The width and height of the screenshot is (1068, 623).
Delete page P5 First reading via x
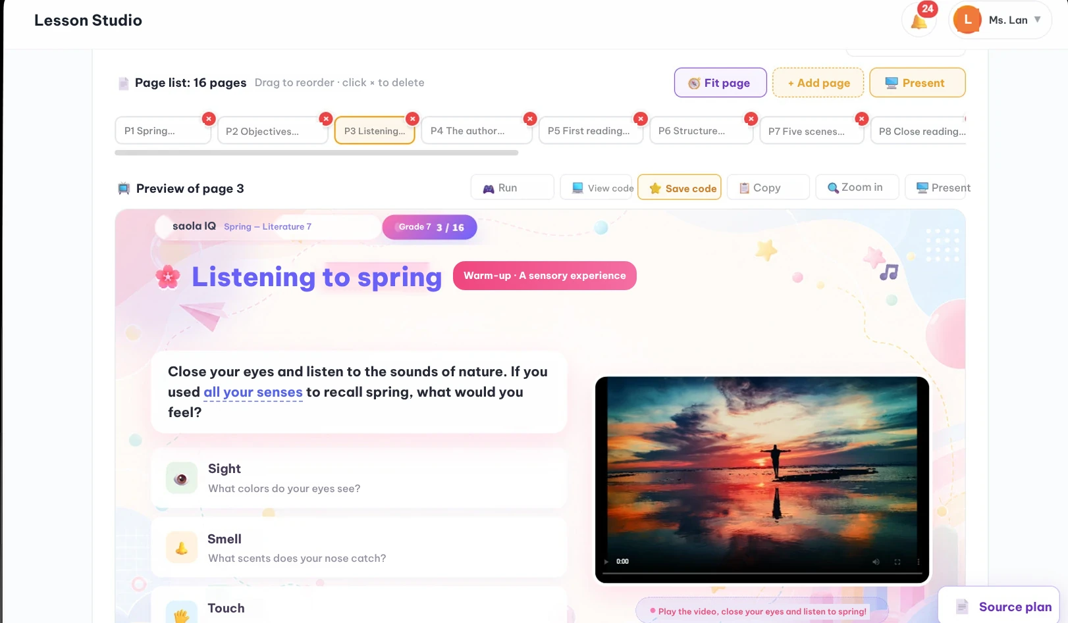[641, 118]
